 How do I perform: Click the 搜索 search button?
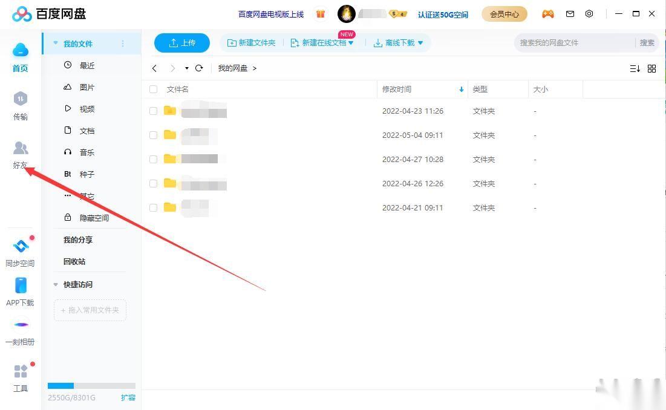[647, 43]
